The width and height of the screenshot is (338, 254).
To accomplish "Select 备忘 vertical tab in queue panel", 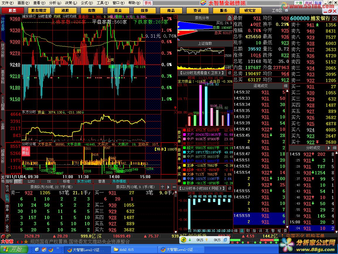I will pos(7,228).
